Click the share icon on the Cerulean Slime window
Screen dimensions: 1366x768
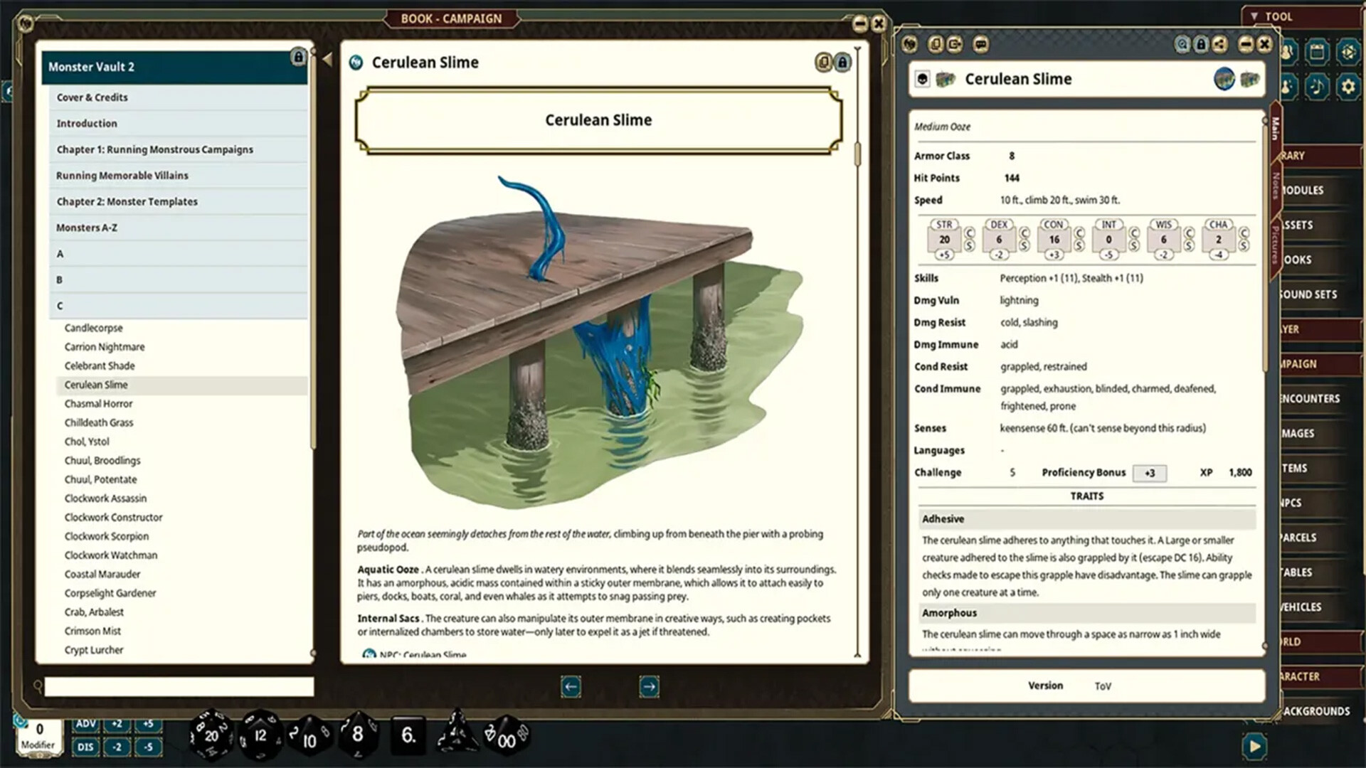1219,44
